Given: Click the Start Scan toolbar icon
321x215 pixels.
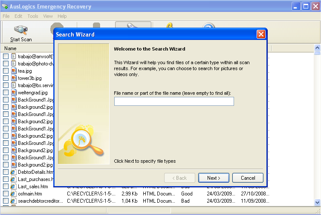Looking at the screenshot, I should point(21,30).
